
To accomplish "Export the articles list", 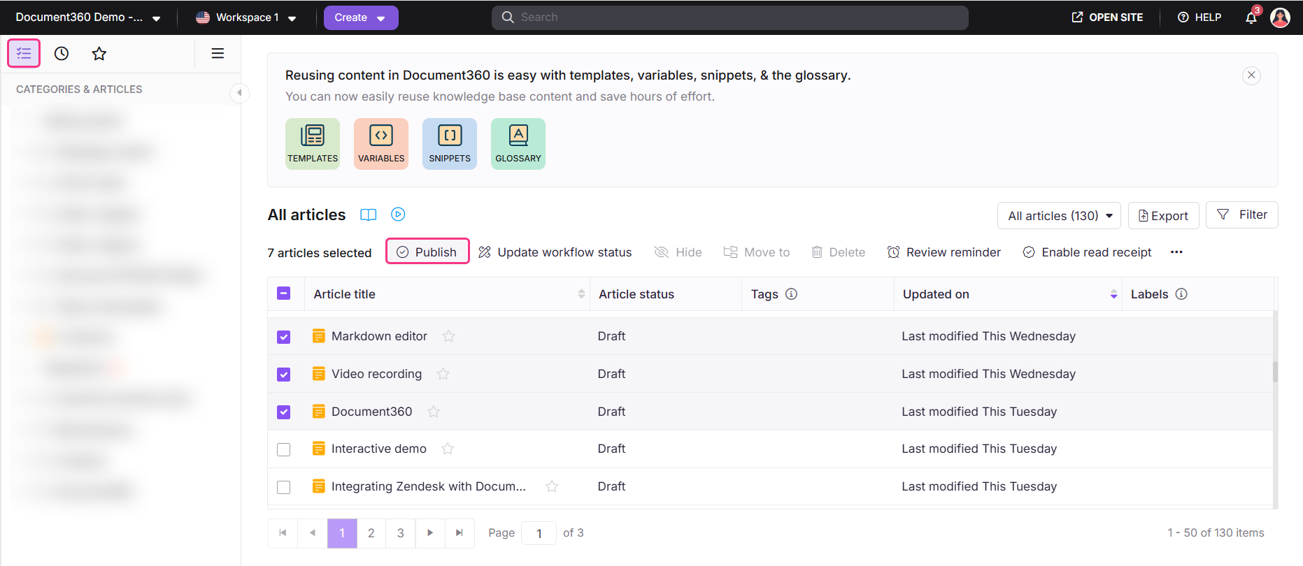I will [1163, 216].
